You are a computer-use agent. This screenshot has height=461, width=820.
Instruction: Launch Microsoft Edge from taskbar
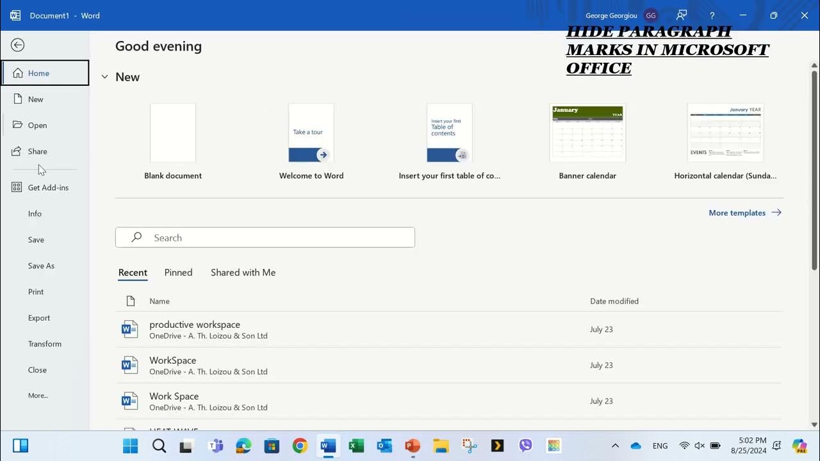point(243,446)
